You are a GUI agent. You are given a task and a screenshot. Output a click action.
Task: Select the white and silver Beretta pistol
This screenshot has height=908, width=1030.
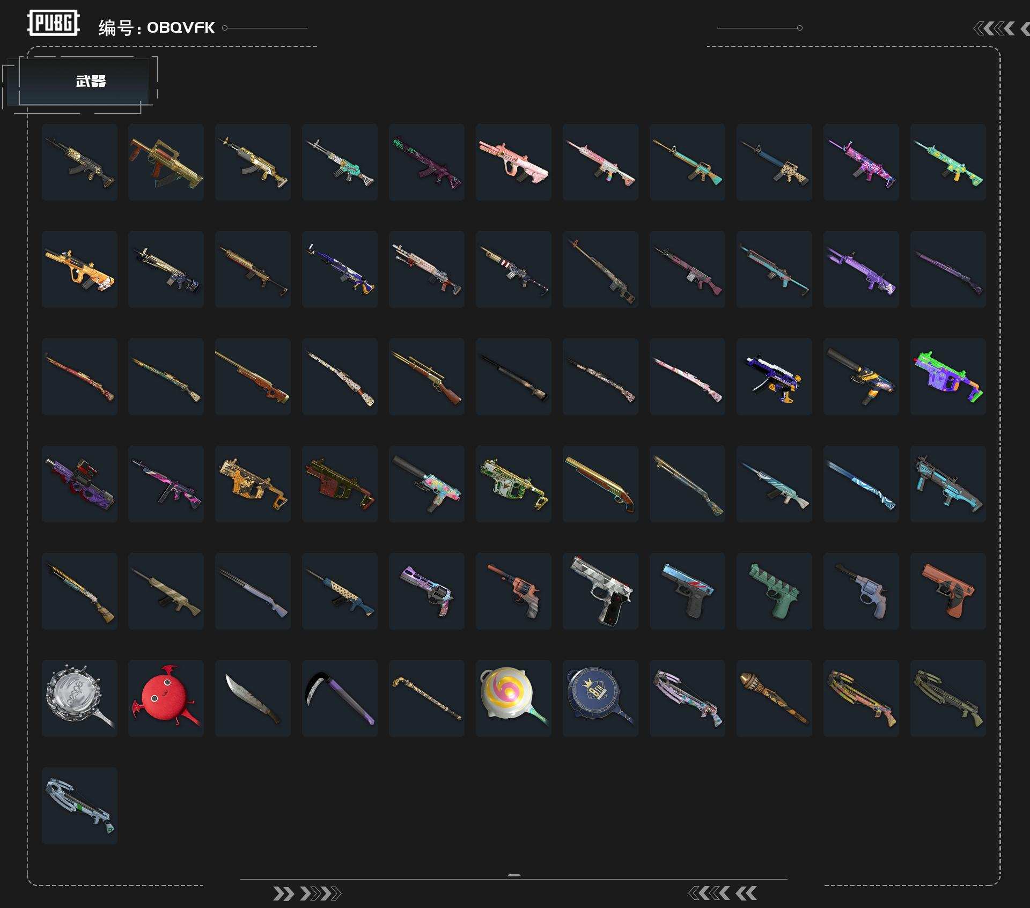tap(600, 591)
